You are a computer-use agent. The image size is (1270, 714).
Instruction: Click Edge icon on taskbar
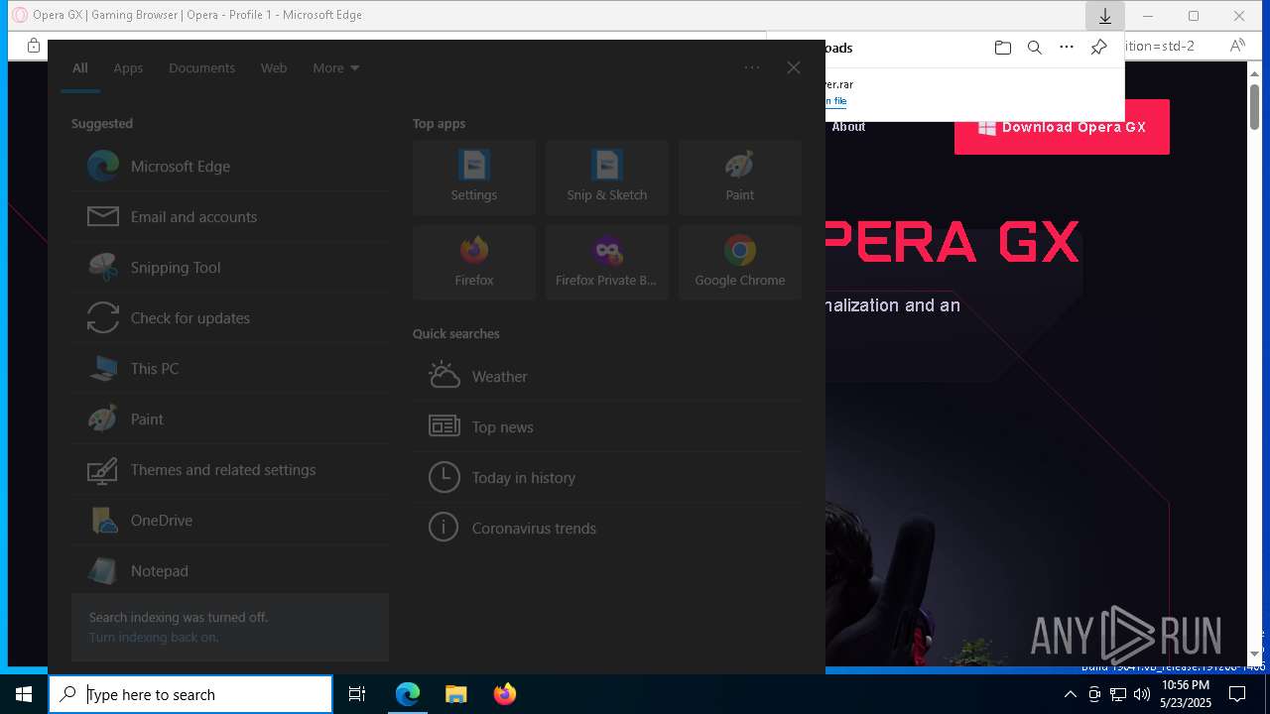point(408,694)
